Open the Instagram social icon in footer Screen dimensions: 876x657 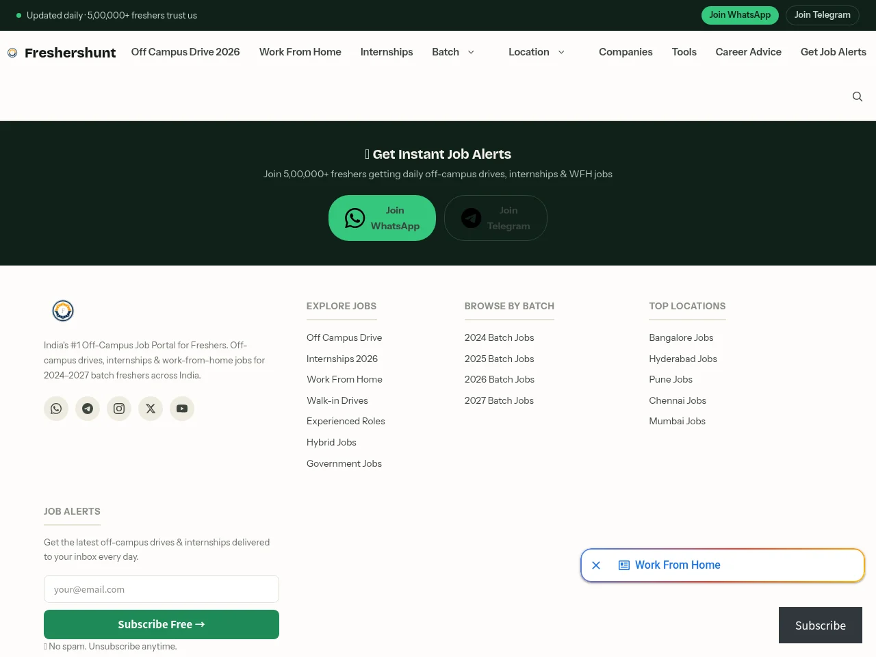coord(119,409)
